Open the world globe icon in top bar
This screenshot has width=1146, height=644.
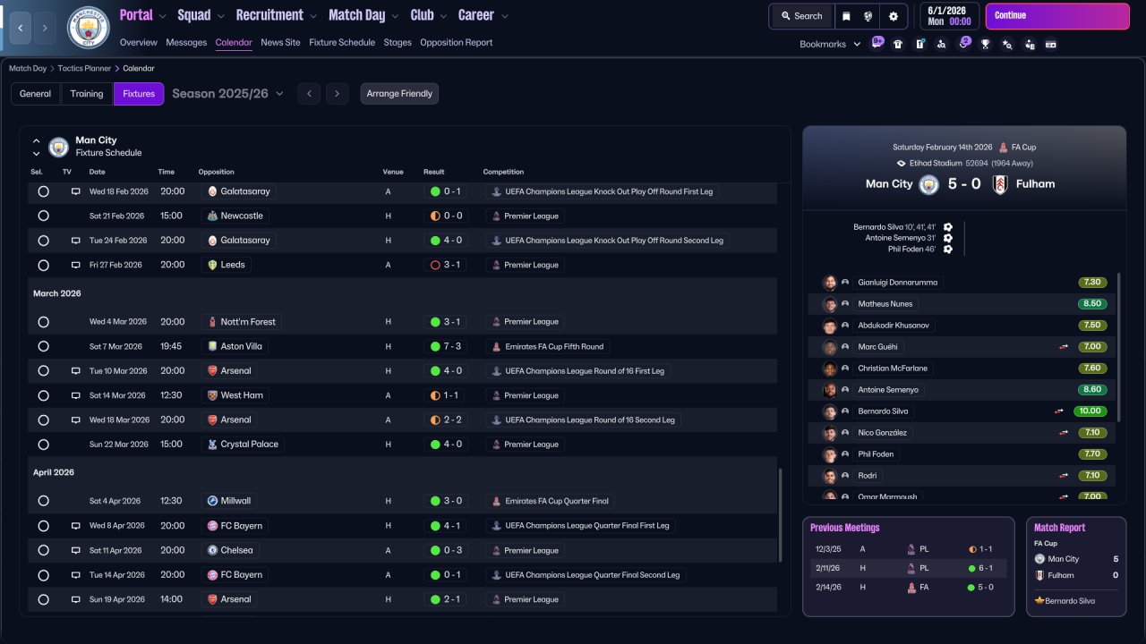point(868,16)
